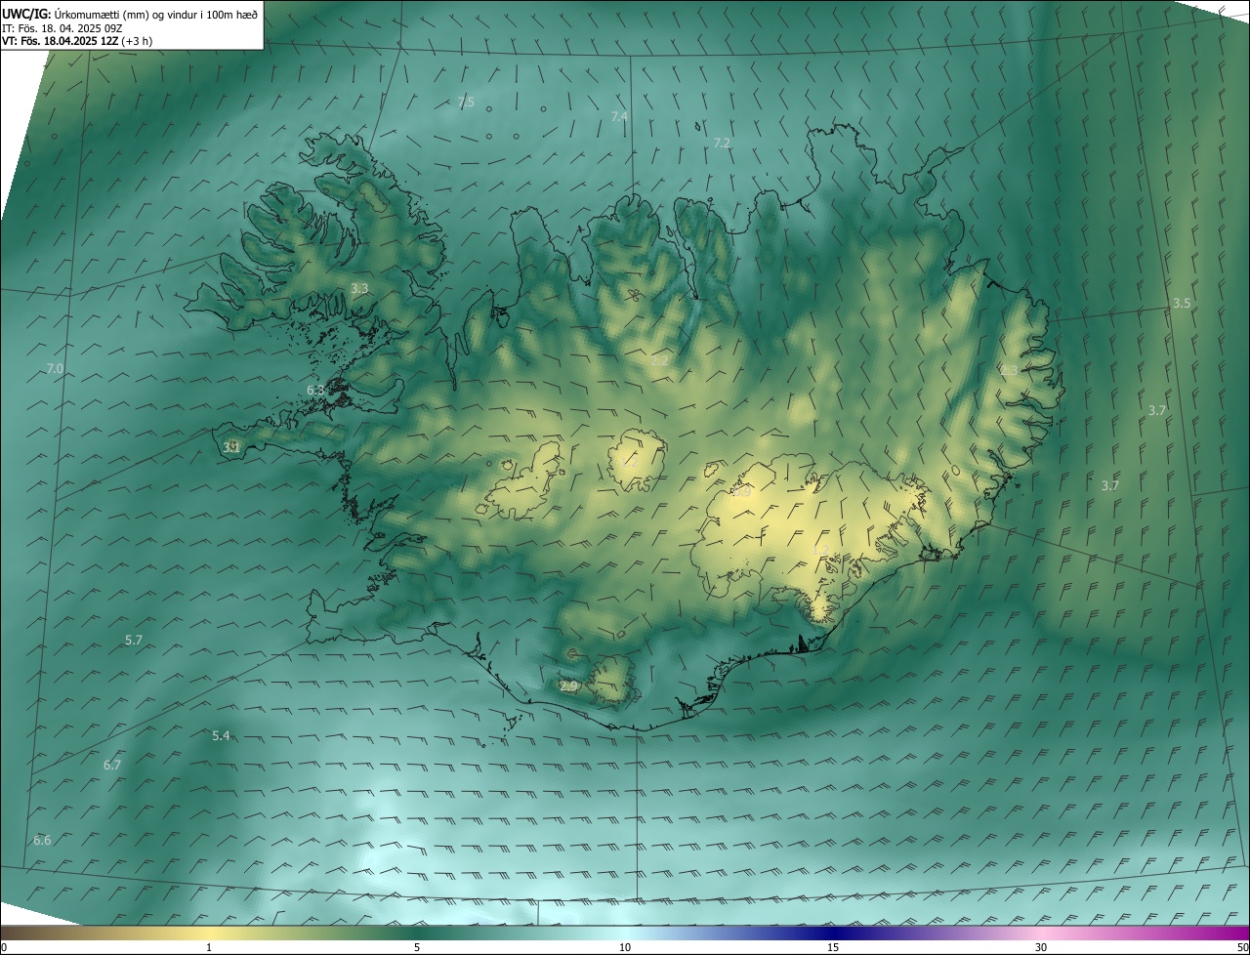Select the 5.4 value label on the map
This screenshot has width=1250, height=955.
tap(221, 735)
